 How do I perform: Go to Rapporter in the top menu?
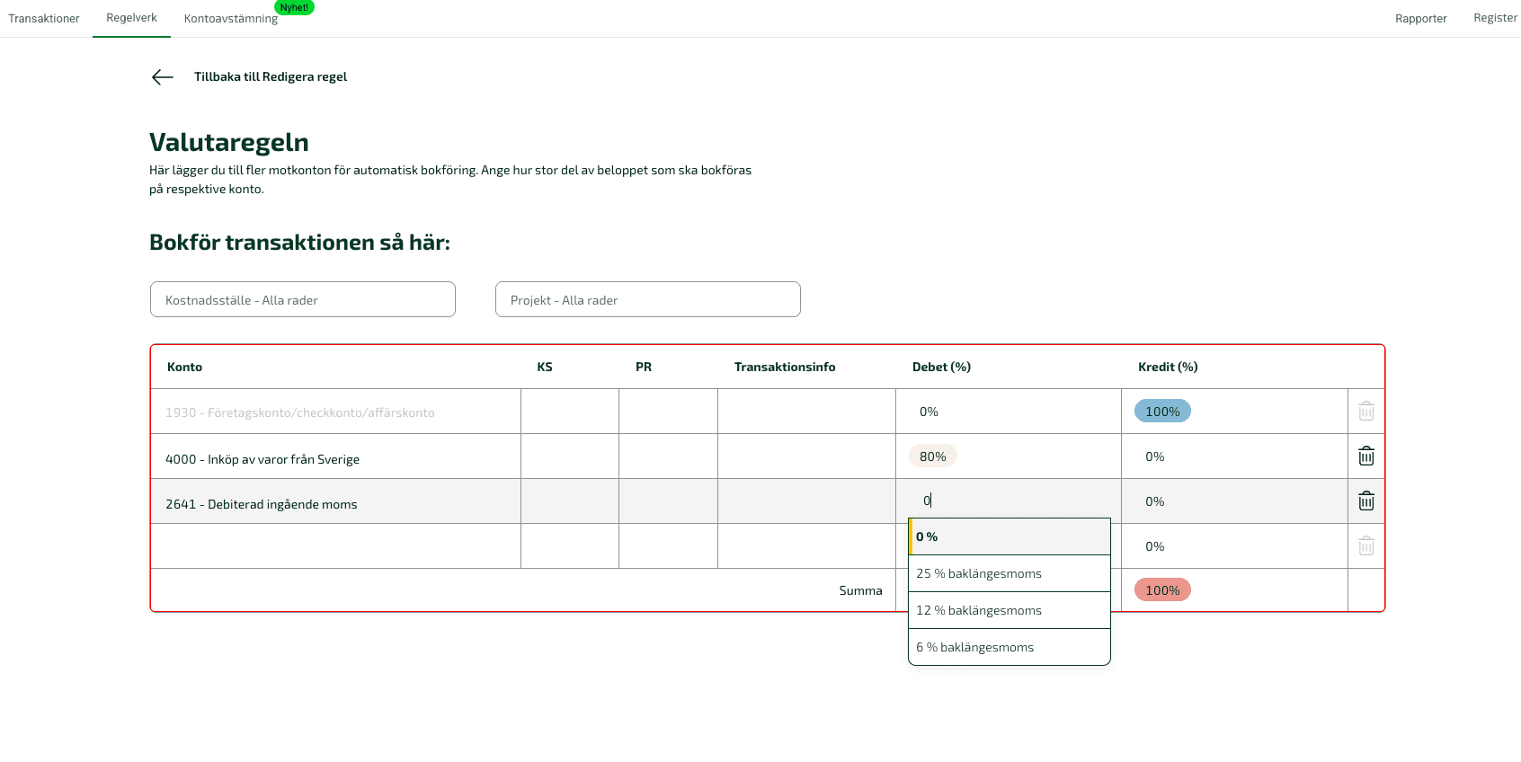coord(1420,19)
